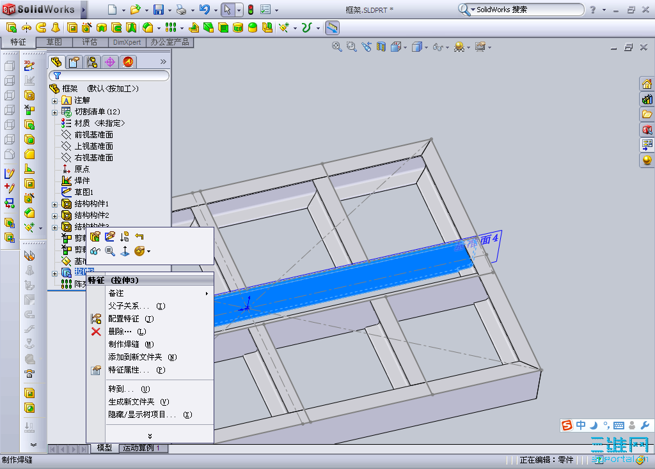This screenshot has width=655, height=469.
Task: Choose 特征属性 in the context menu
Action: (151, 370)
